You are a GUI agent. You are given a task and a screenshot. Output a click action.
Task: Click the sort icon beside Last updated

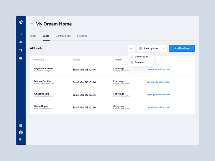tap(141, 48)
